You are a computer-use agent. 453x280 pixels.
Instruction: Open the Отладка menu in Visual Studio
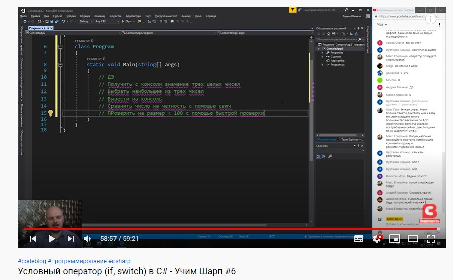coord(85,16)
